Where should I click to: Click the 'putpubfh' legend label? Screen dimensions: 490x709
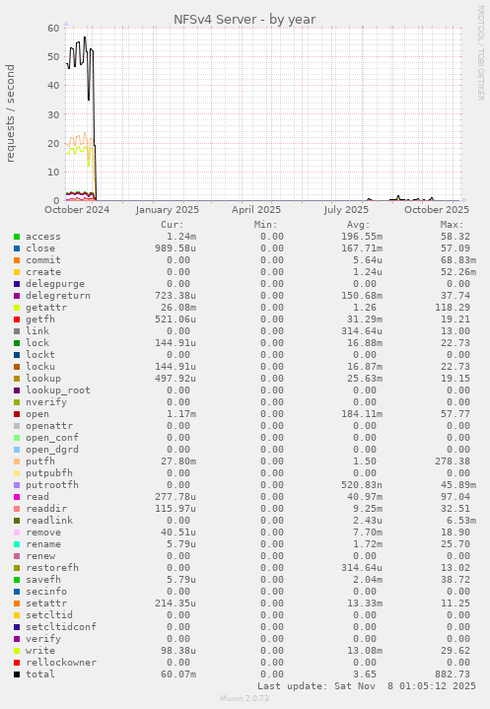click(x=49, y=473)
